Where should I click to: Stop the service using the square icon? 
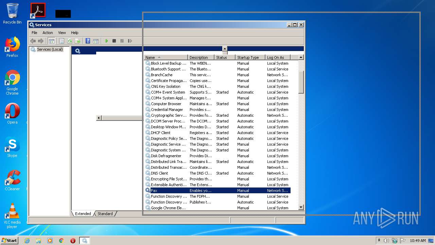tap(114, 41)
